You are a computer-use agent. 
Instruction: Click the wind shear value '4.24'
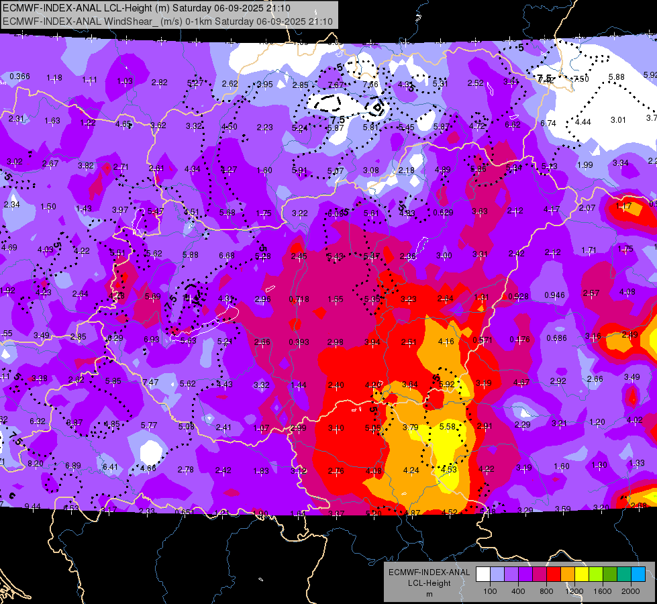pyautogui.click(x=411, y=470)
